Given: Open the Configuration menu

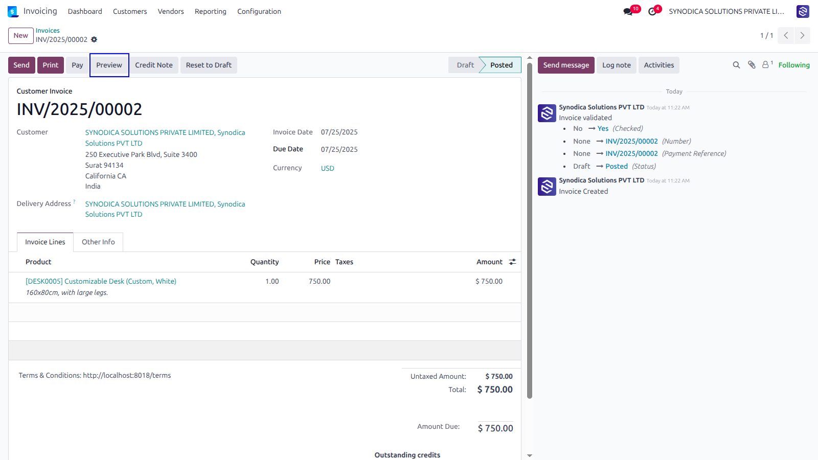Looking at the screenshot, I should tap(259, 11).
